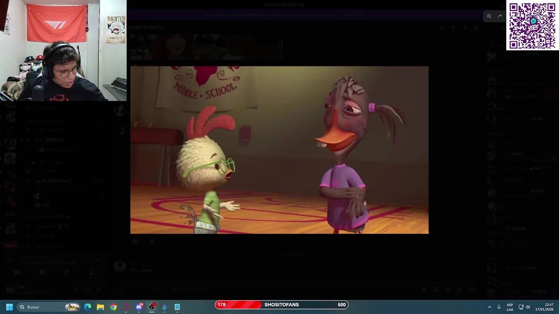Open the network status tray icon

(521, 307)
